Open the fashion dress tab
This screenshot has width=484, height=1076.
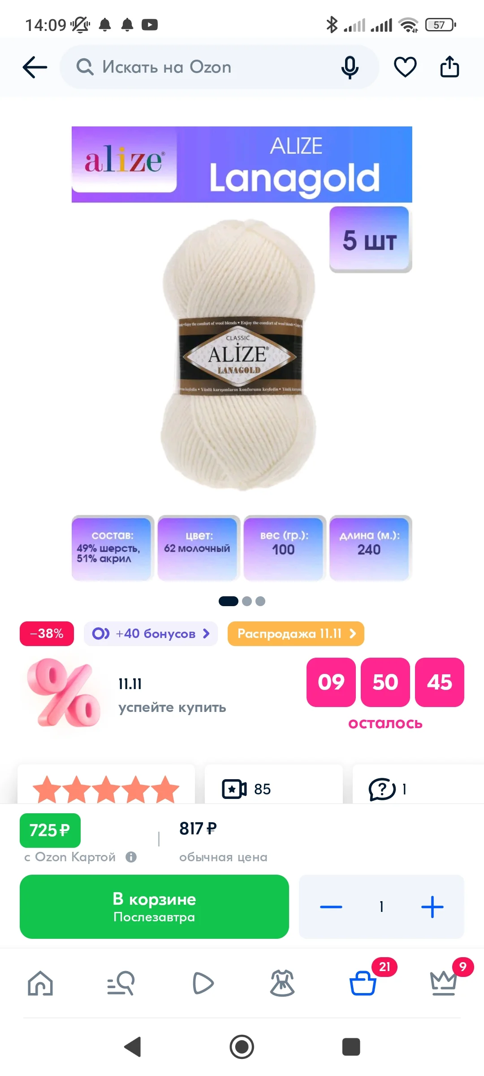[282, 983]
